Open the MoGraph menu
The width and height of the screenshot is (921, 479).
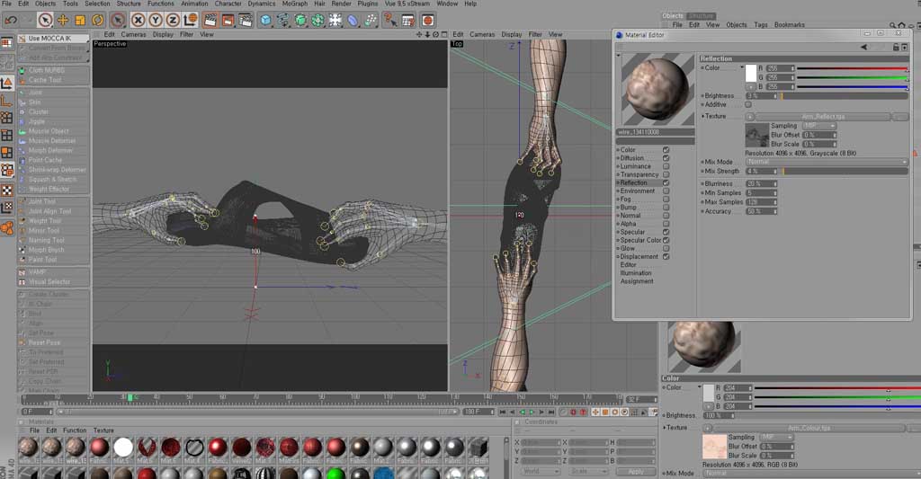pos(295,4)
